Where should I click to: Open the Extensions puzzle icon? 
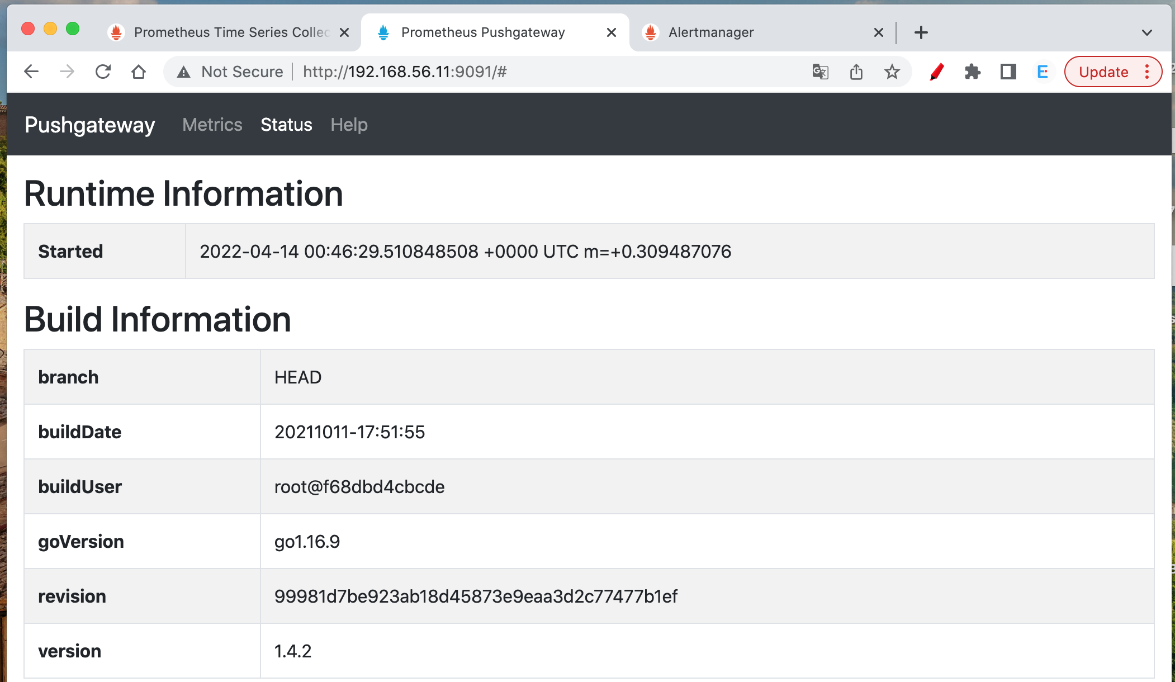973,72
